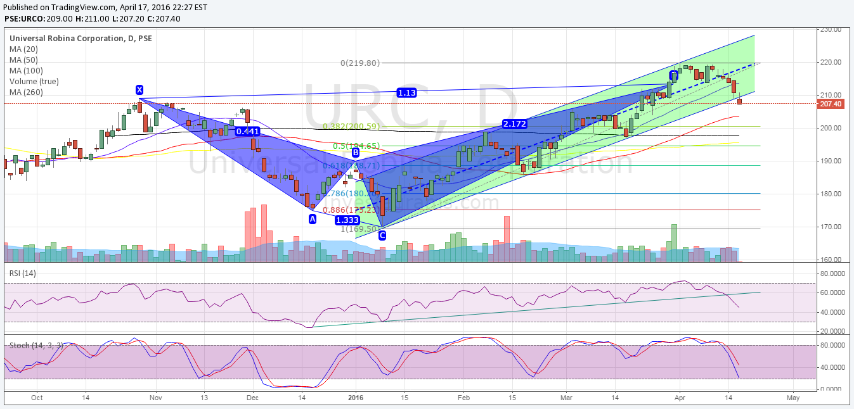Click the 2016 date axis label
The width and height of the screenshot is (854, 409).
(x=356, y=398)
